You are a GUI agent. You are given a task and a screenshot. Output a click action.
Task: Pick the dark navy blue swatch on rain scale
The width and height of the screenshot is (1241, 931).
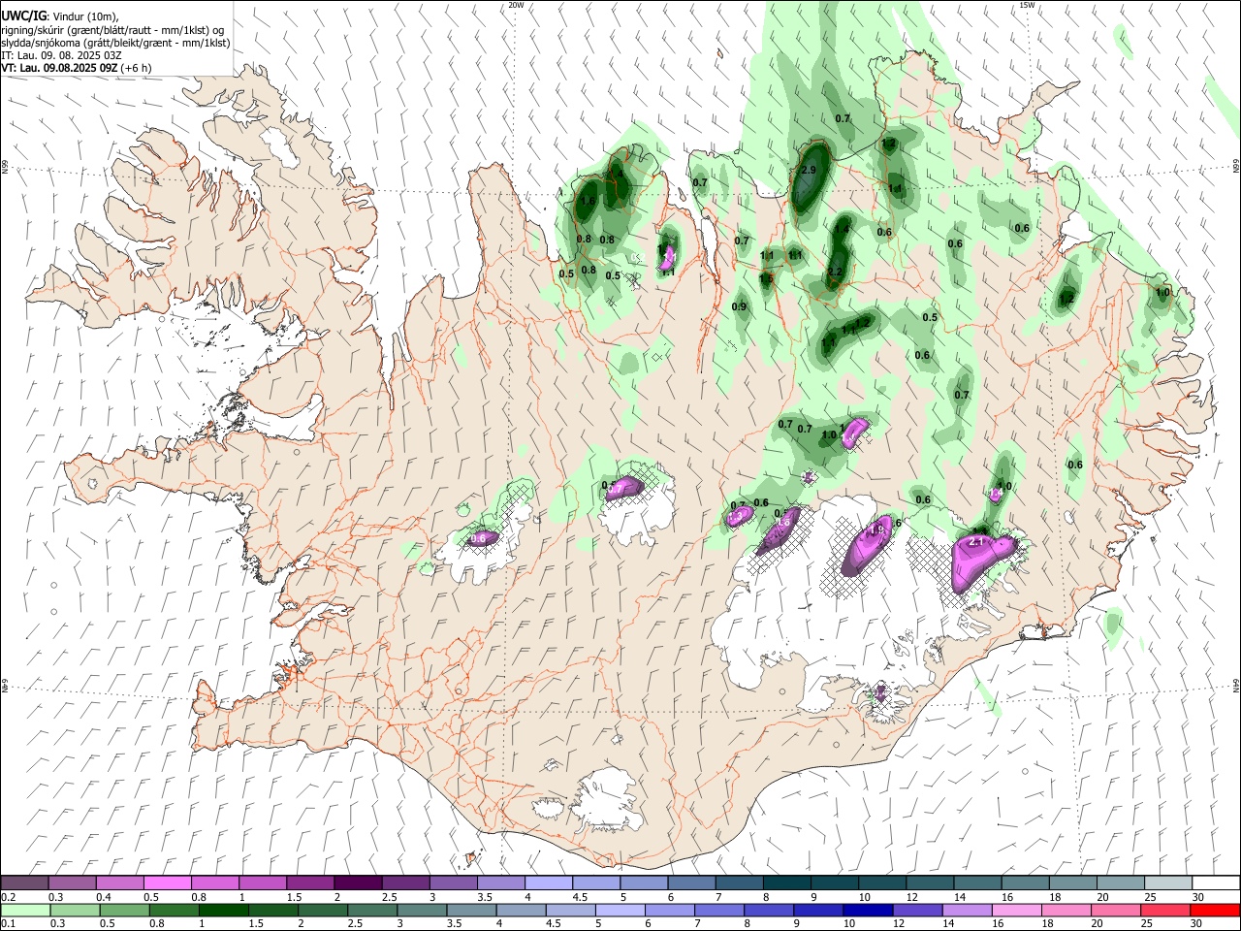pyautogui.click(x=867, y=911)
